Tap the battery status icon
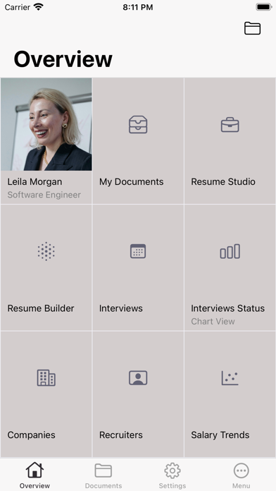276x491 pixels. pyautogui.click(x=264, y=7)
